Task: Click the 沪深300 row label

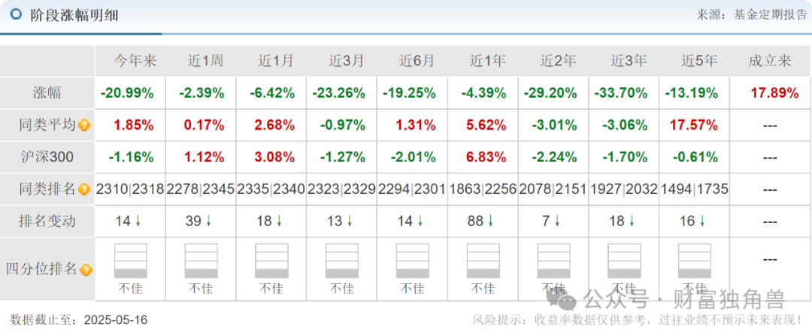Action: [47, 157]
